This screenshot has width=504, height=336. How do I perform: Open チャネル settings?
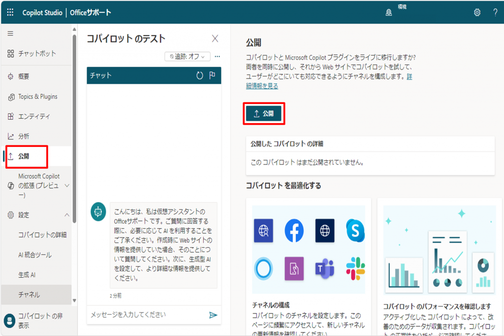pos(36,295)
